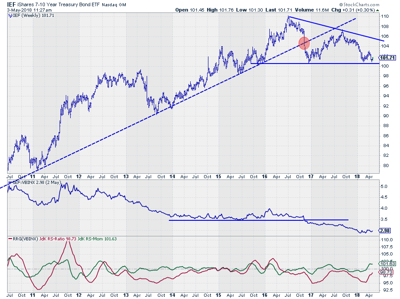
Task: Click the 'Open 101.45' quote value
Action: (189, 10)
